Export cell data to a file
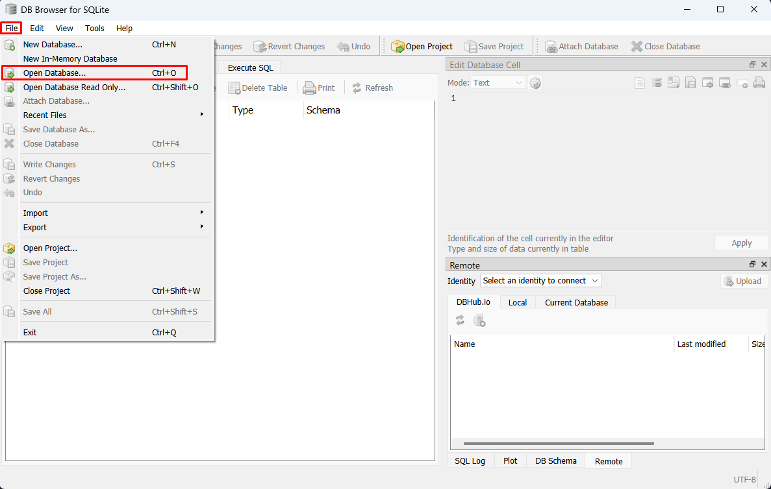The width and height of the screenshot is (771, 489). tap(690, 82)
